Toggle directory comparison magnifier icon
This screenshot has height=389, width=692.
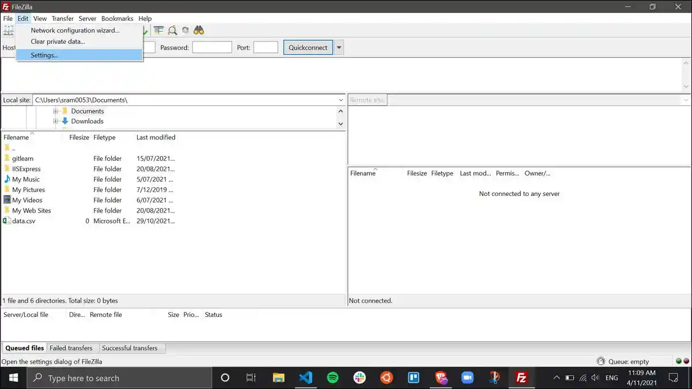pos(172,31)
